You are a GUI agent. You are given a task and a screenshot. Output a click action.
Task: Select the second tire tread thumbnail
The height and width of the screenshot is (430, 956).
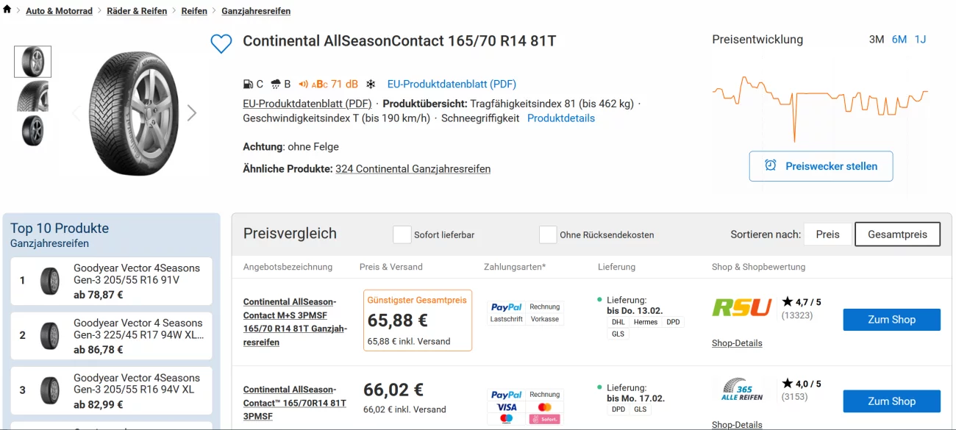[33, 96]
